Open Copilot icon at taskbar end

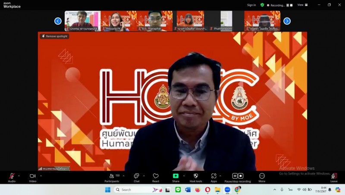pyautogui.click(x=338, y=189)
